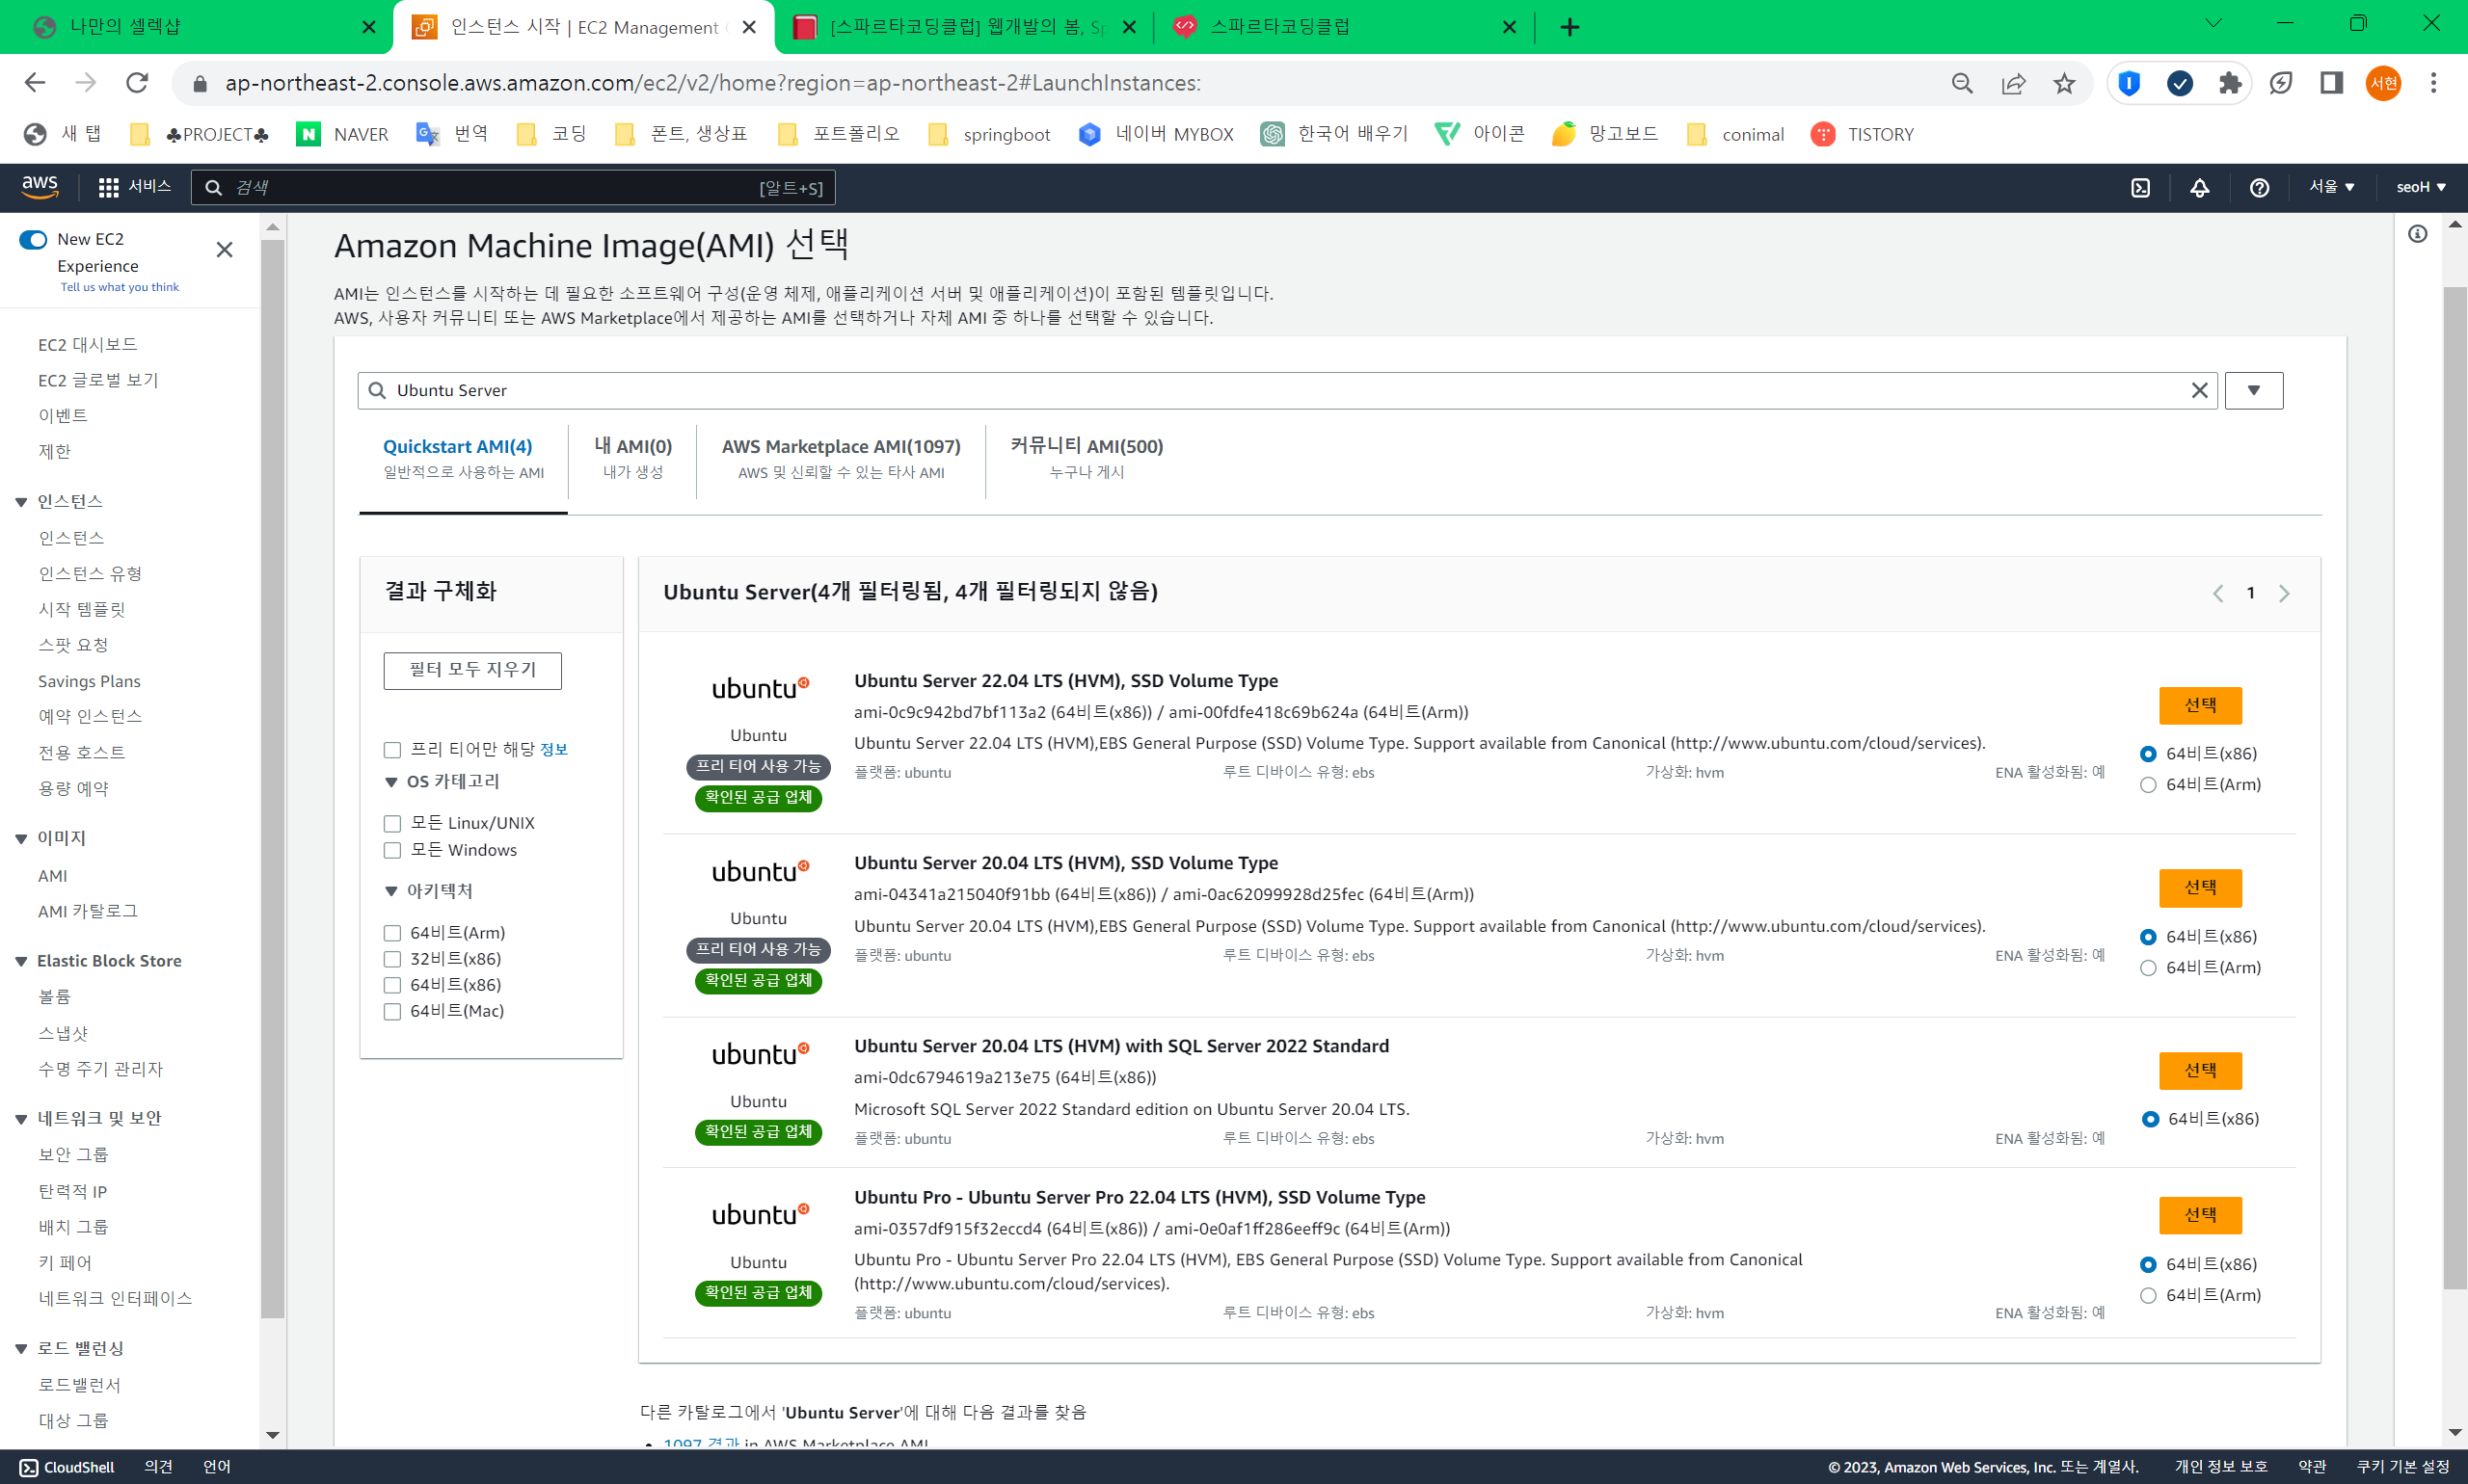Check the 모든 Linux/UNIX filter
The width and height of the screenshot is (2468, 1484).
pyautogui.click(x=392, y=823)
